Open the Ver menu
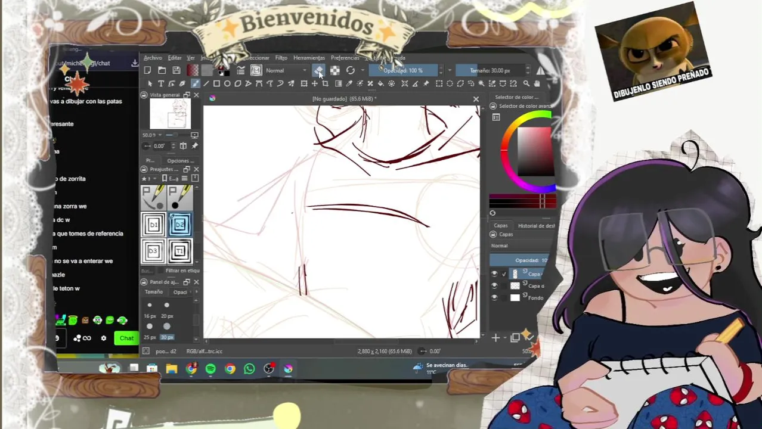 tap(191, 58)
